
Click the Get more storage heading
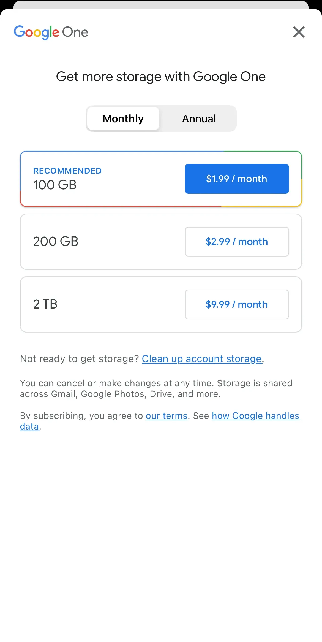[161, 77]
